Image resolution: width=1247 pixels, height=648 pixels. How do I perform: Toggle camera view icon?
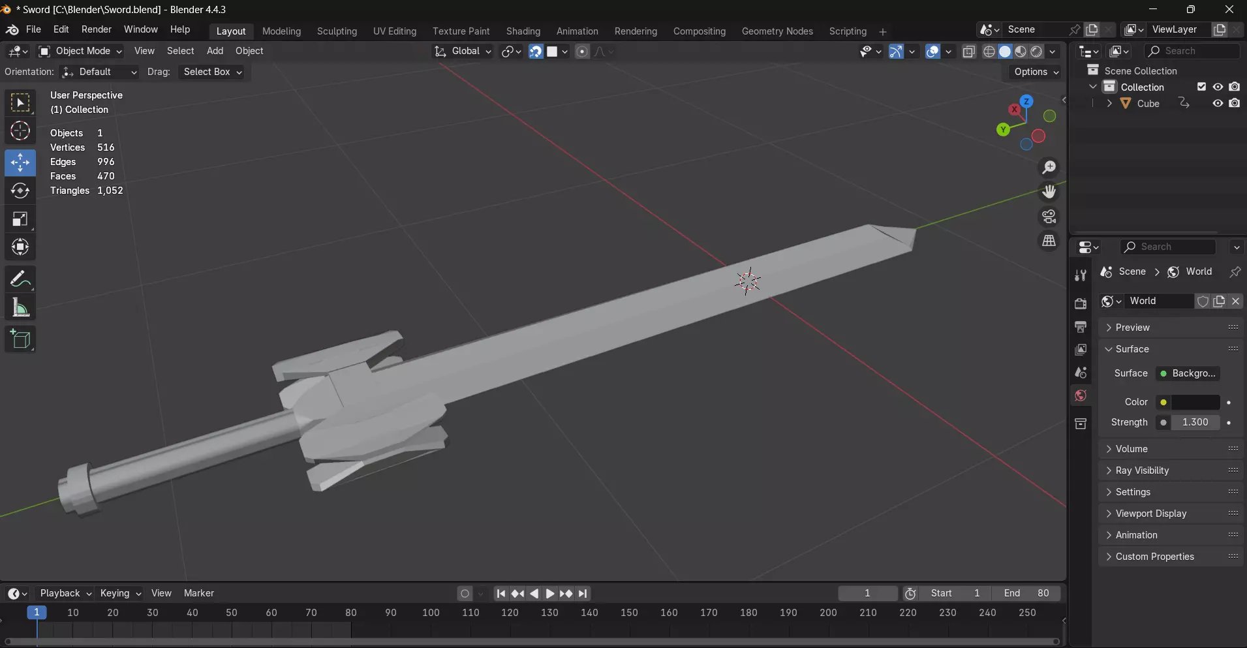[x=1049, y=217]
